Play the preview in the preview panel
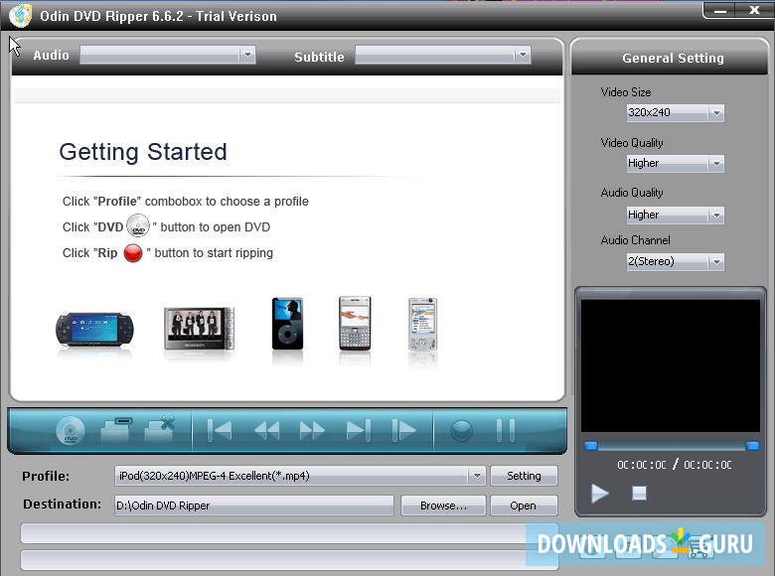Viewport: 775px width, 576px height. pos(599,493)
